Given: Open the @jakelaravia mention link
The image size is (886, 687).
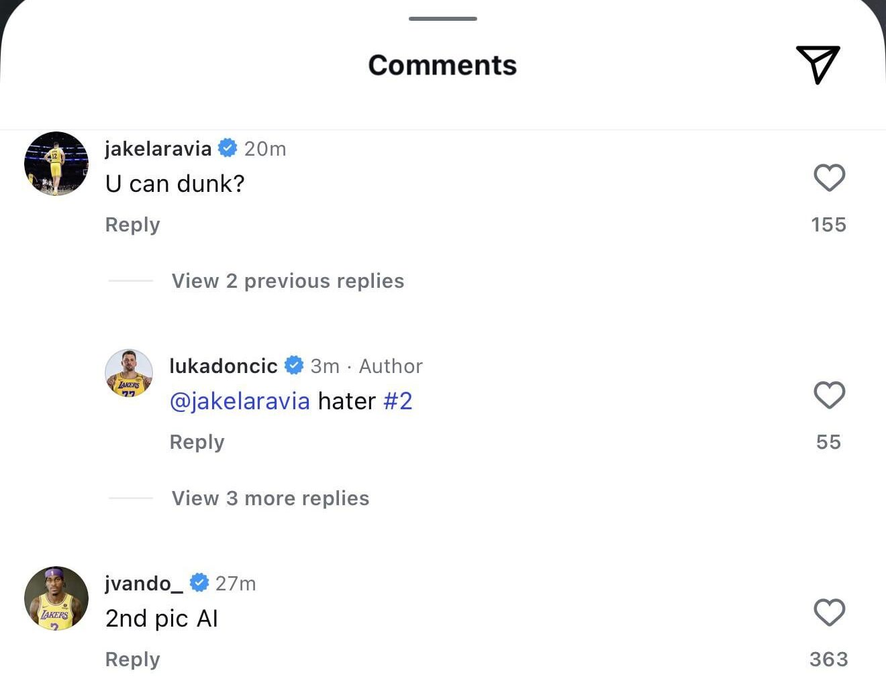Looking at the screenshot, I should pos(240,401).
